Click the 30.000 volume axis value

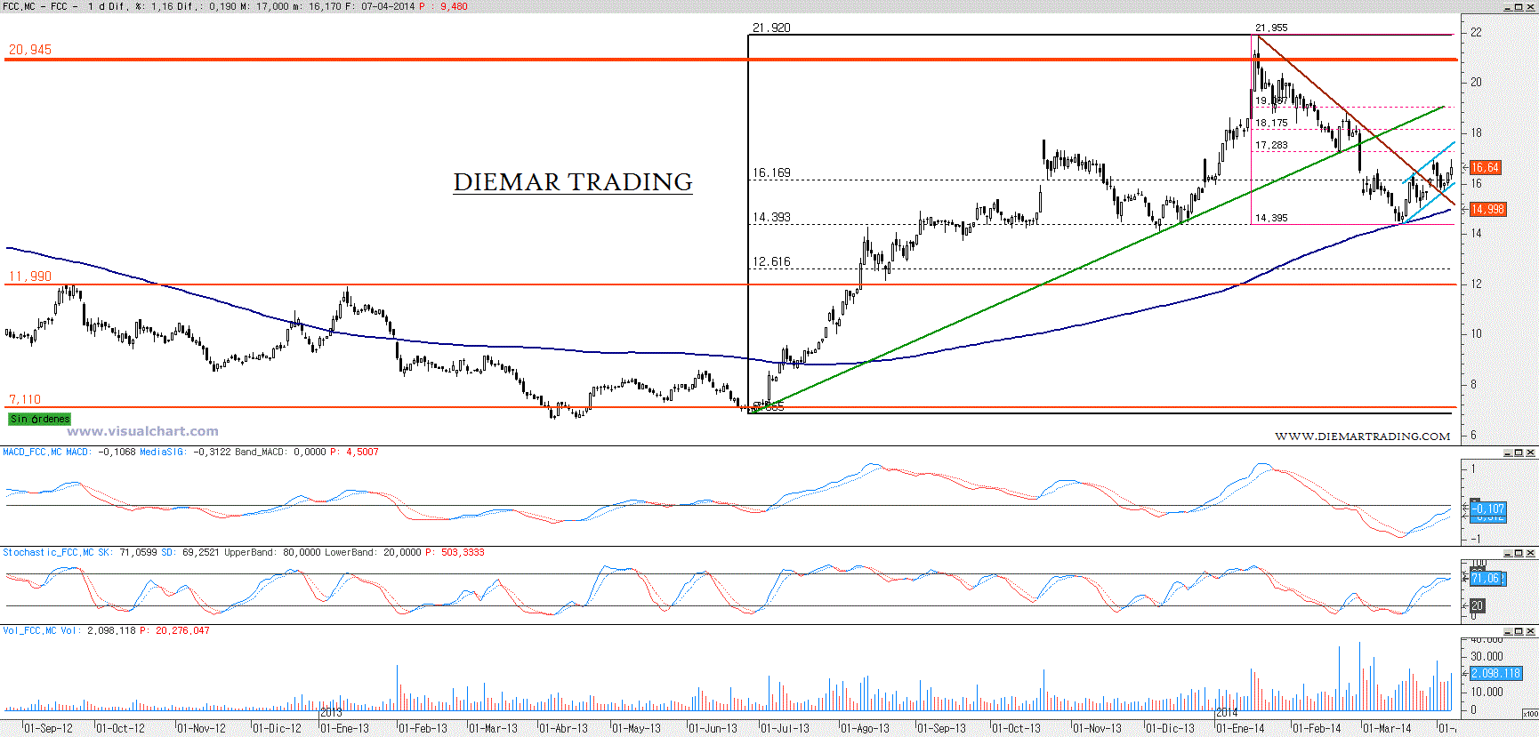(1487, 656)
